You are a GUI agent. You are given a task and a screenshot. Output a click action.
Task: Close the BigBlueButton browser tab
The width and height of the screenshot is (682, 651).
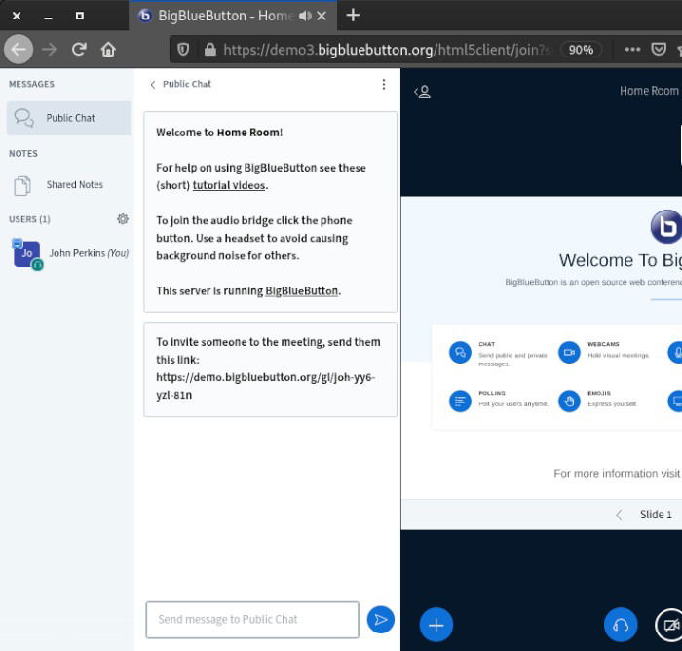322,17
